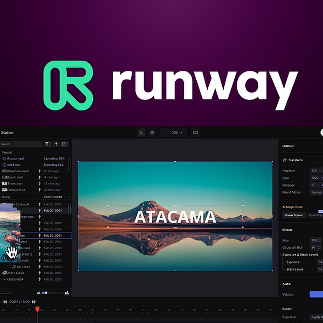Click the keyboard shortcuts icon
This screenshot has height=323, width=323.
(195, 132)
